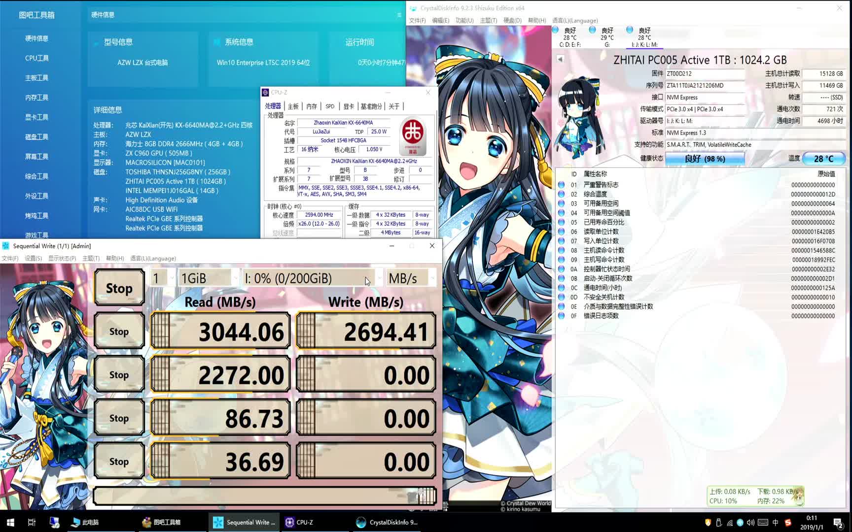Click the 28 °C temperature button
This screenshot has width=852, height=532.
click(824, 159)
